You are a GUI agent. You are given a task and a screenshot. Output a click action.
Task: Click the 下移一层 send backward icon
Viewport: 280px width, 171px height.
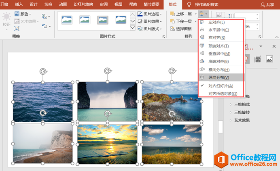[x=172, y=21]
